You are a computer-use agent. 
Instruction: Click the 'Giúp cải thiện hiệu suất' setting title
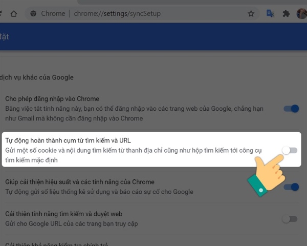click(79, 182)
